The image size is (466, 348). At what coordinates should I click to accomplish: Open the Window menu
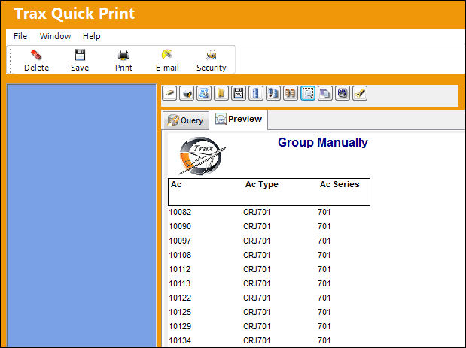point(55,36)
